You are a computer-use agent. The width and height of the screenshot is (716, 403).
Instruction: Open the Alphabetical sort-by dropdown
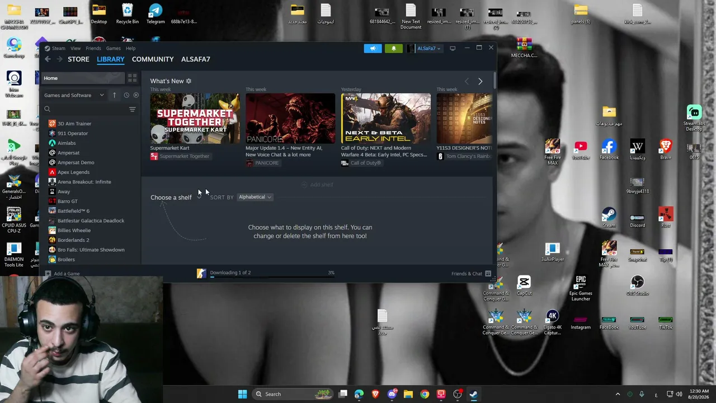tap(255, 197)
